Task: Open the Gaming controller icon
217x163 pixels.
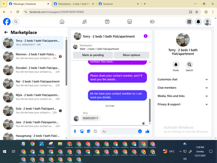Action: point(152,22)
